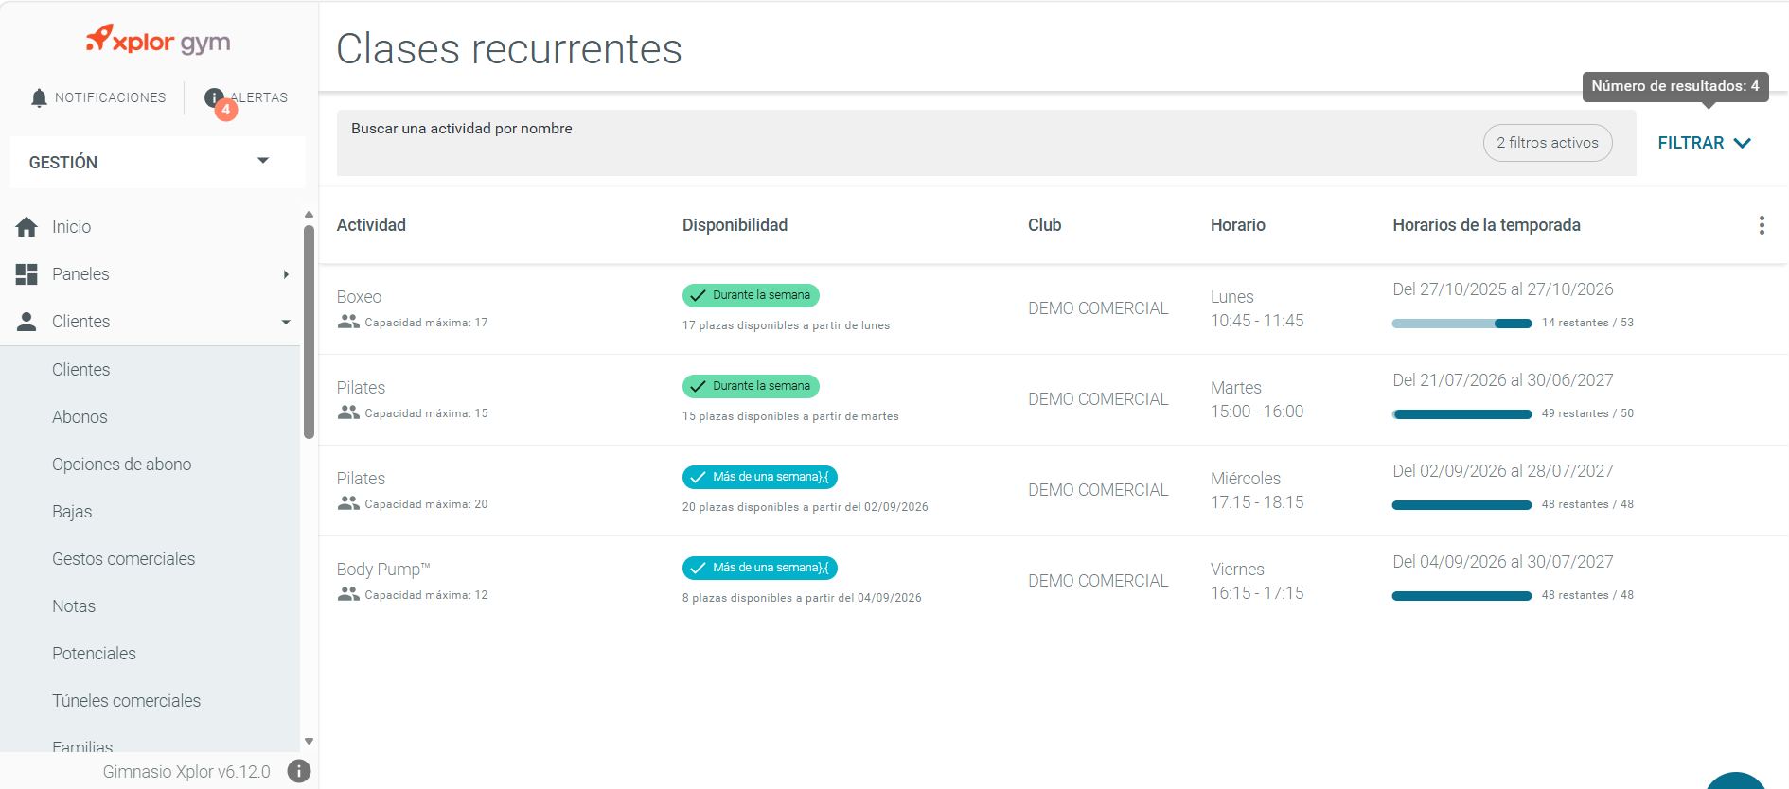Viewport: 1789px width, 789px height.
Task: Click the Body Pump season progress bar
Action: 1461,596
